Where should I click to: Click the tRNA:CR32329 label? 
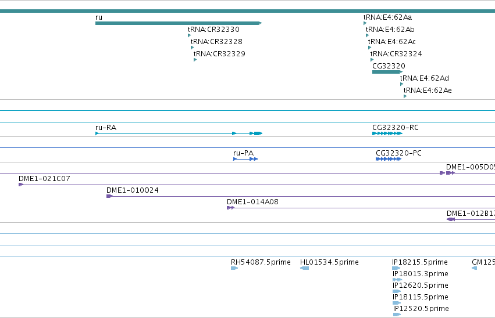219,54
